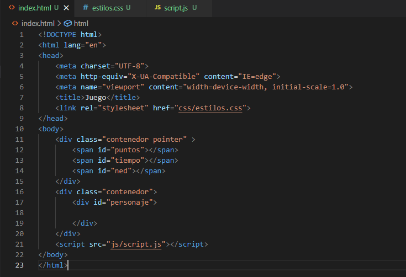The width and height of the screenshot is (406, 277).
Task: Click "UTF-8" charset value
Action: tap(129, 66)
